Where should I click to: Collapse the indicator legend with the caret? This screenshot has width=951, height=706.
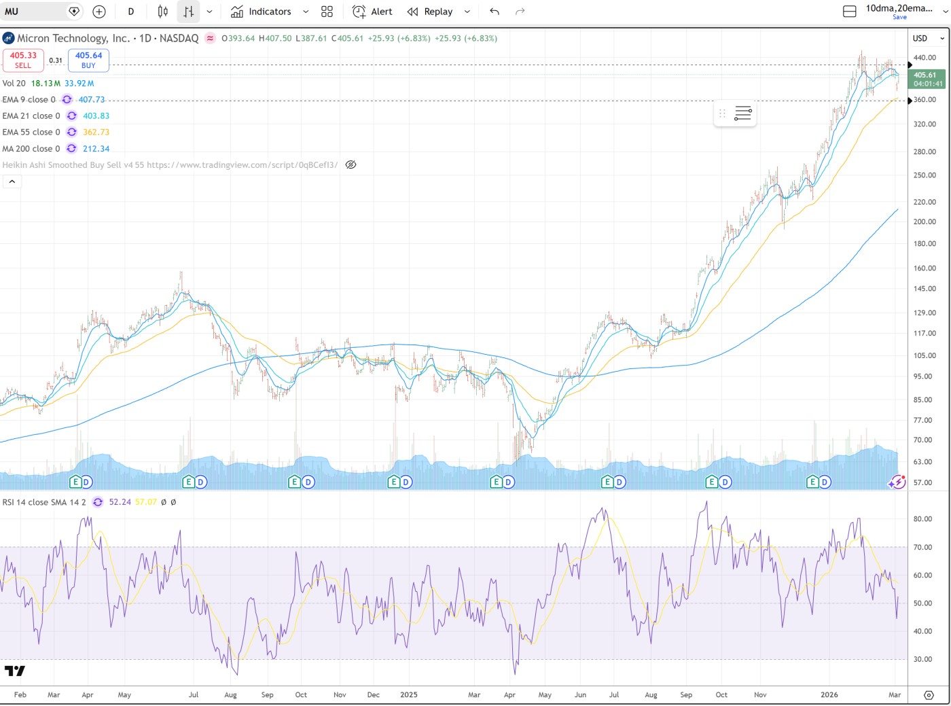point(12,181)
